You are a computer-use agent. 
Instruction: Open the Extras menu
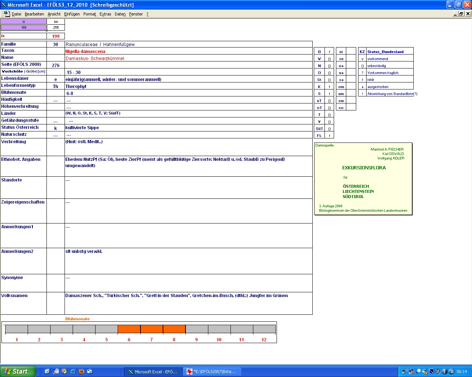pos(105,14)
